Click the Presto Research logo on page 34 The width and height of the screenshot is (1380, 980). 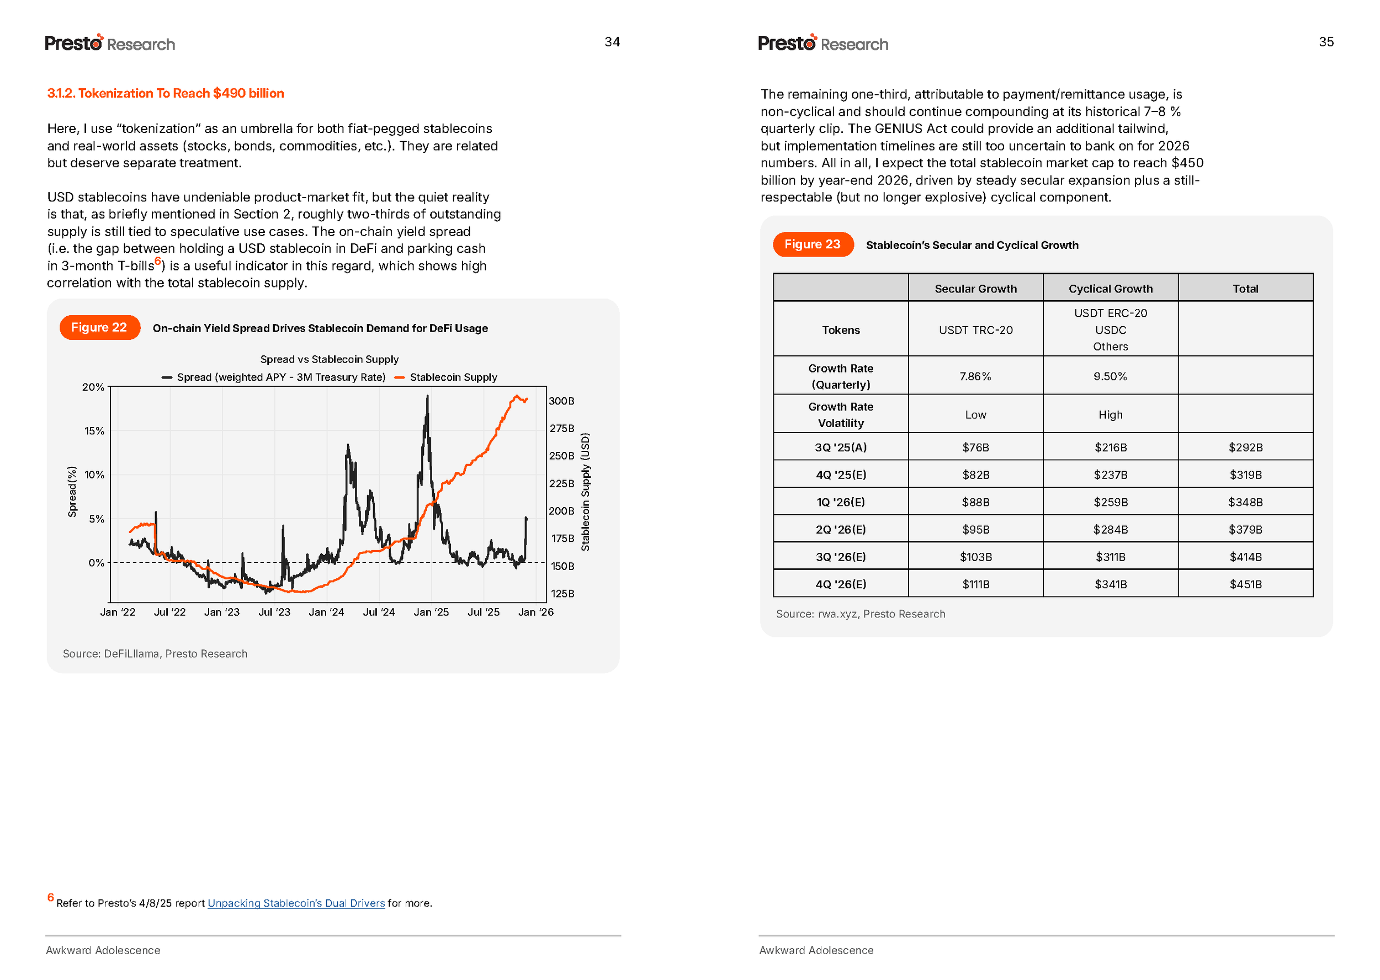(110, 44)
